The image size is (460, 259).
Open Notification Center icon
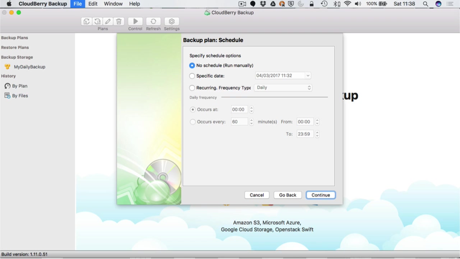tap(450, 4)
